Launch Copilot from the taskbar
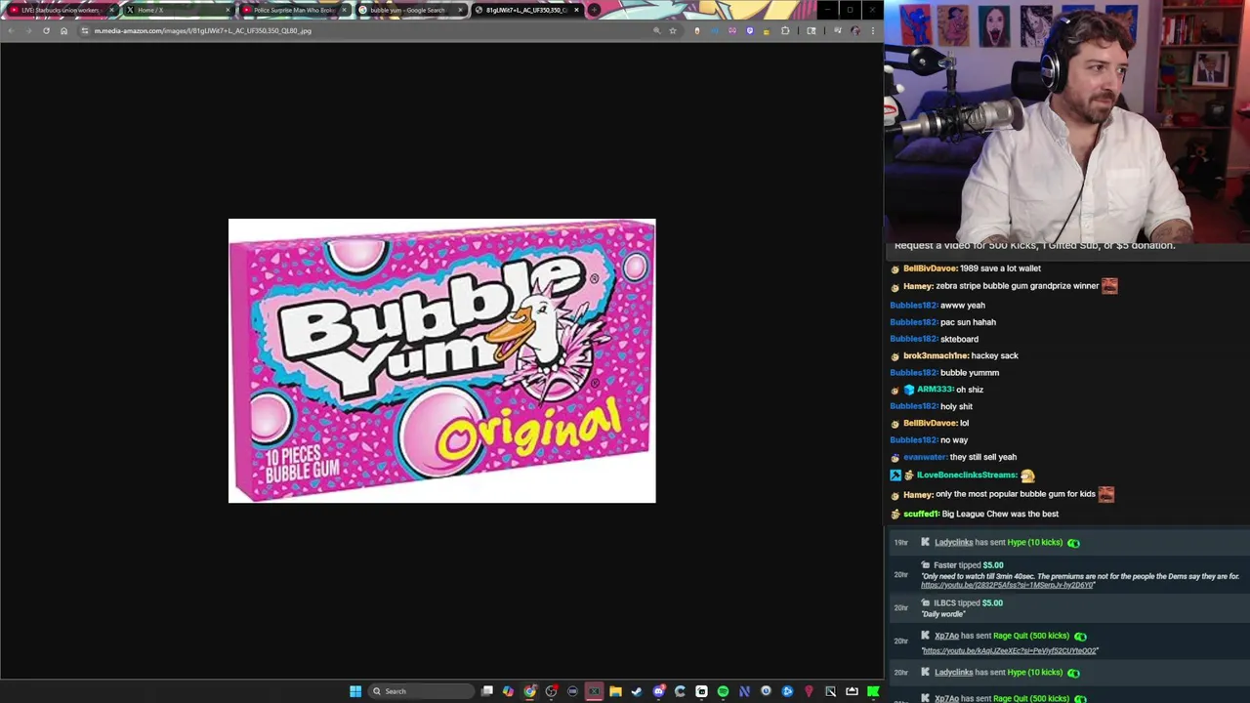The width and height of the screenshot is (1250, 703). pos(508,691)
